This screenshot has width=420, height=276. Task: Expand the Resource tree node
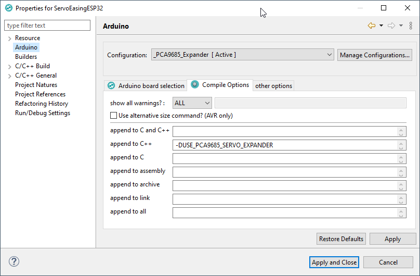[9, 39]
